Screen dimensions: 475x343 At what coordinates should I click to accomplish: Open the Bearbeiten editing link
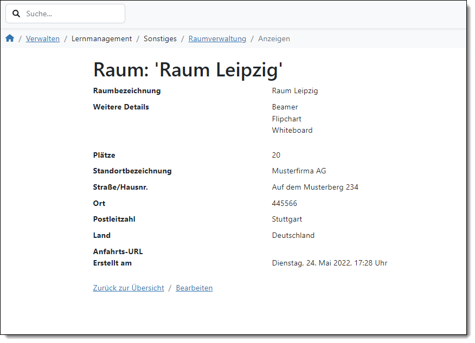click(194, 288)
